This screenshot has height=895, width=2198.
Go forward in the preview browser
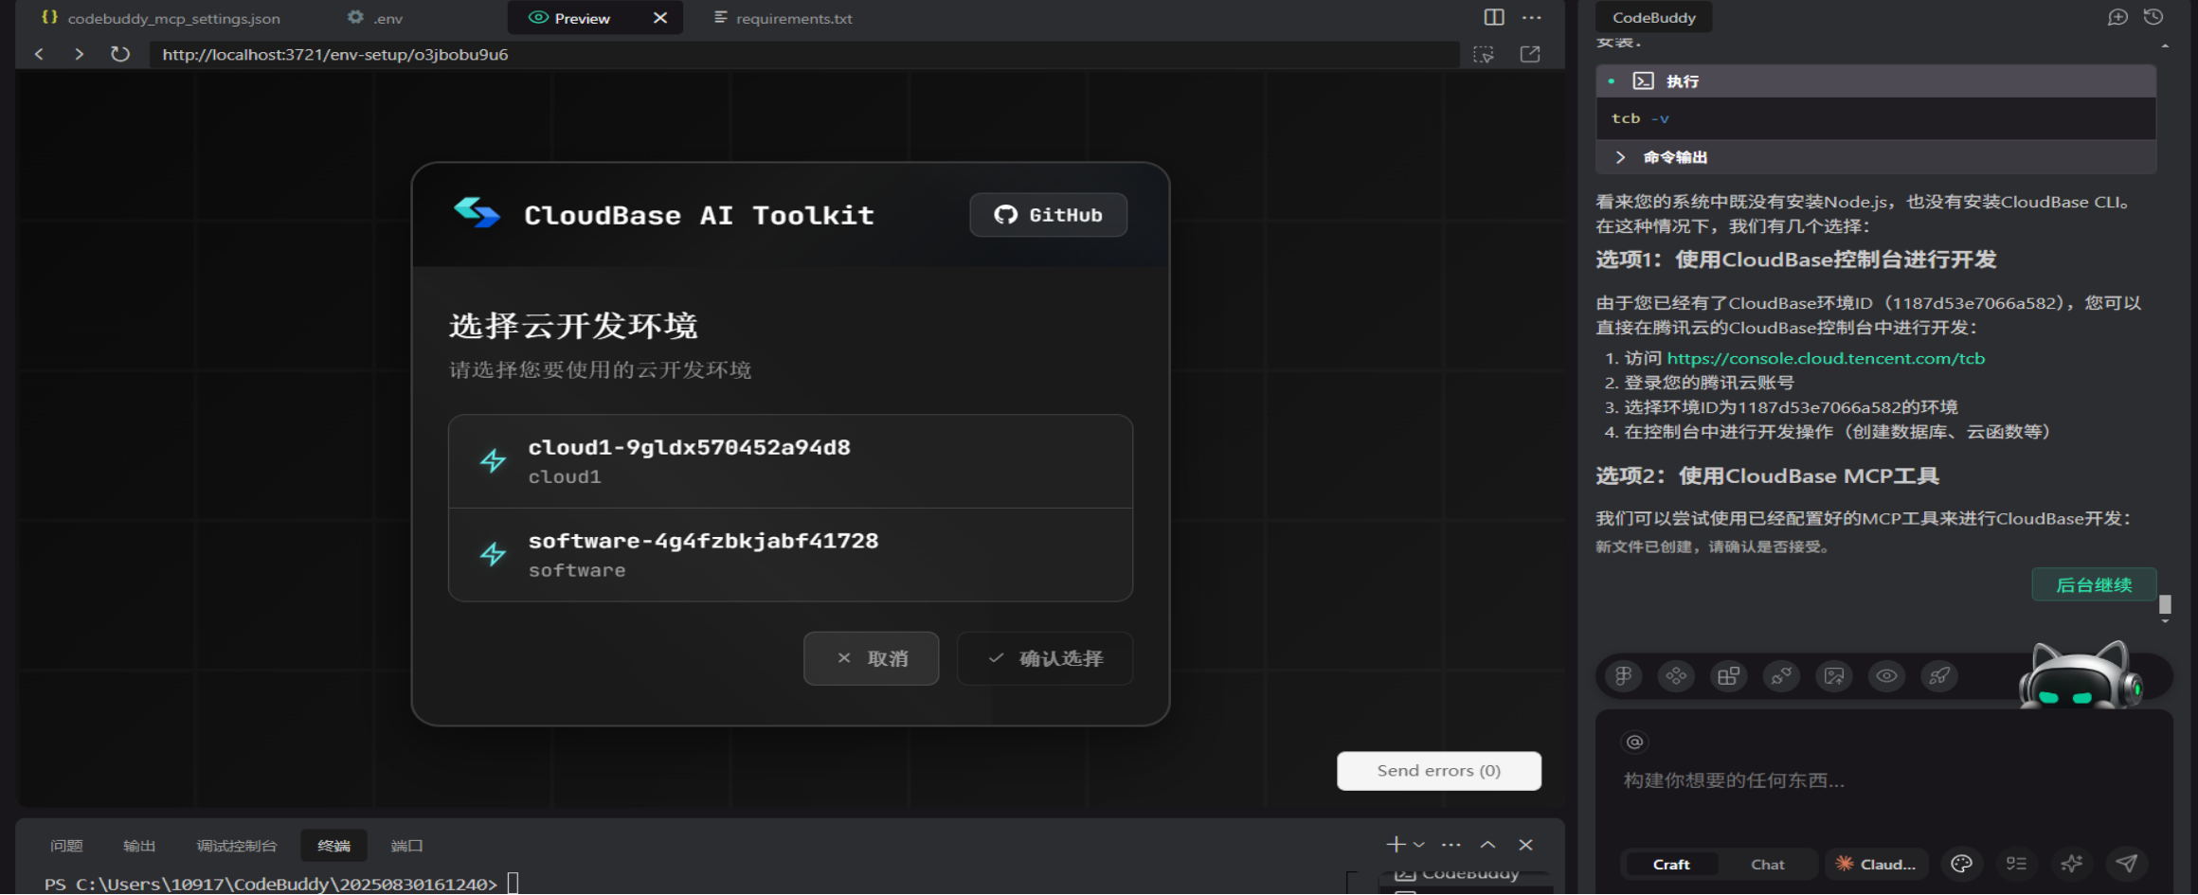[x=79, y=54]
